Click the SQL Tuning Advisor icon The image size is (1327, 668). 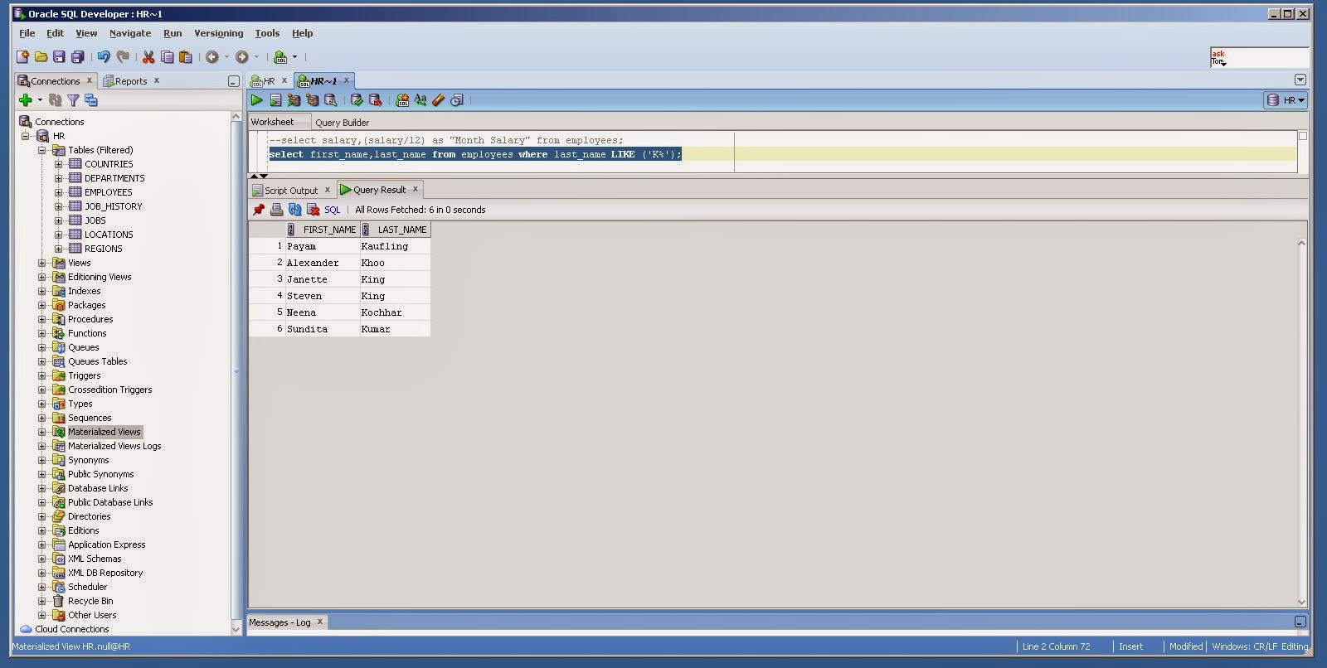pyautogui.click(x=330, y=100)
